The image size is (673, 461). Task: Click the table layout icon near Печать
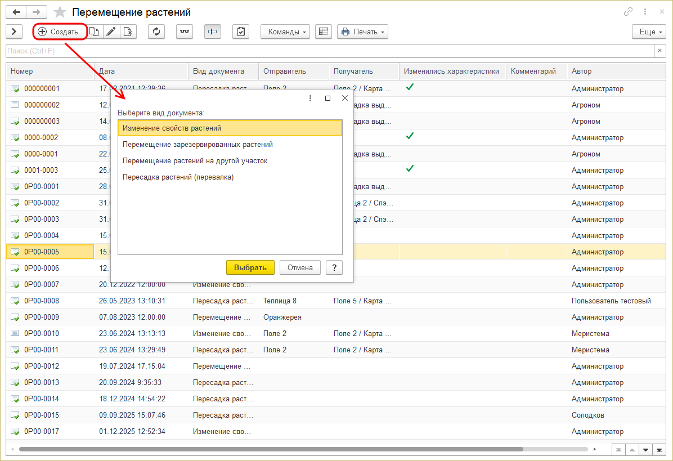[323, 32]
